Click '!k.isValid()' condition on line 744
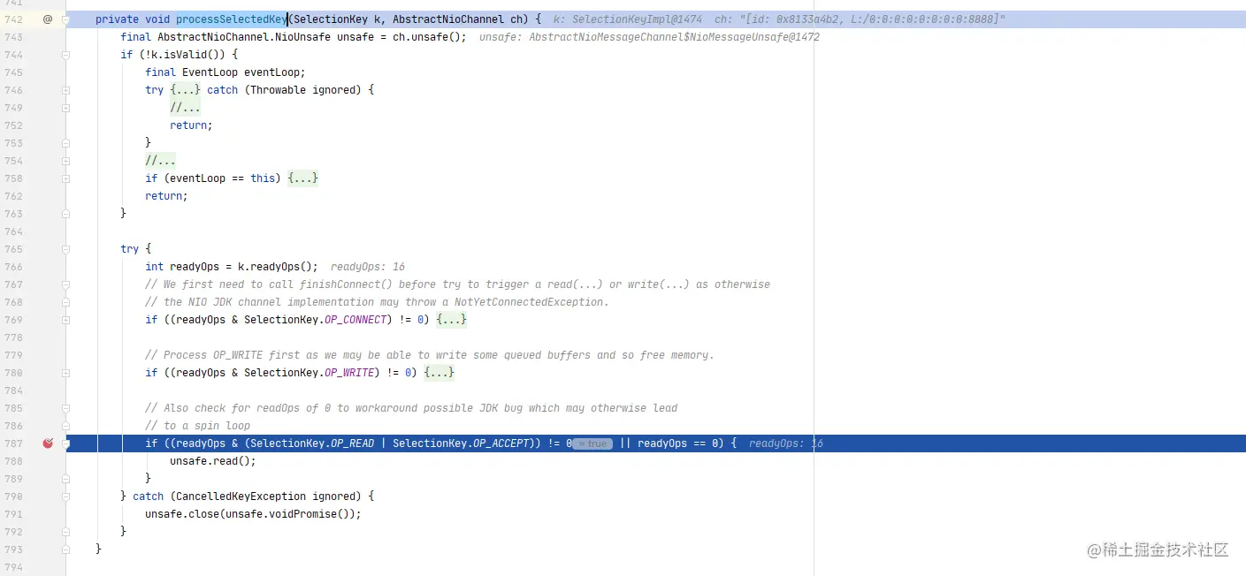The image size is (1246, 576). [x=182, y=55]
